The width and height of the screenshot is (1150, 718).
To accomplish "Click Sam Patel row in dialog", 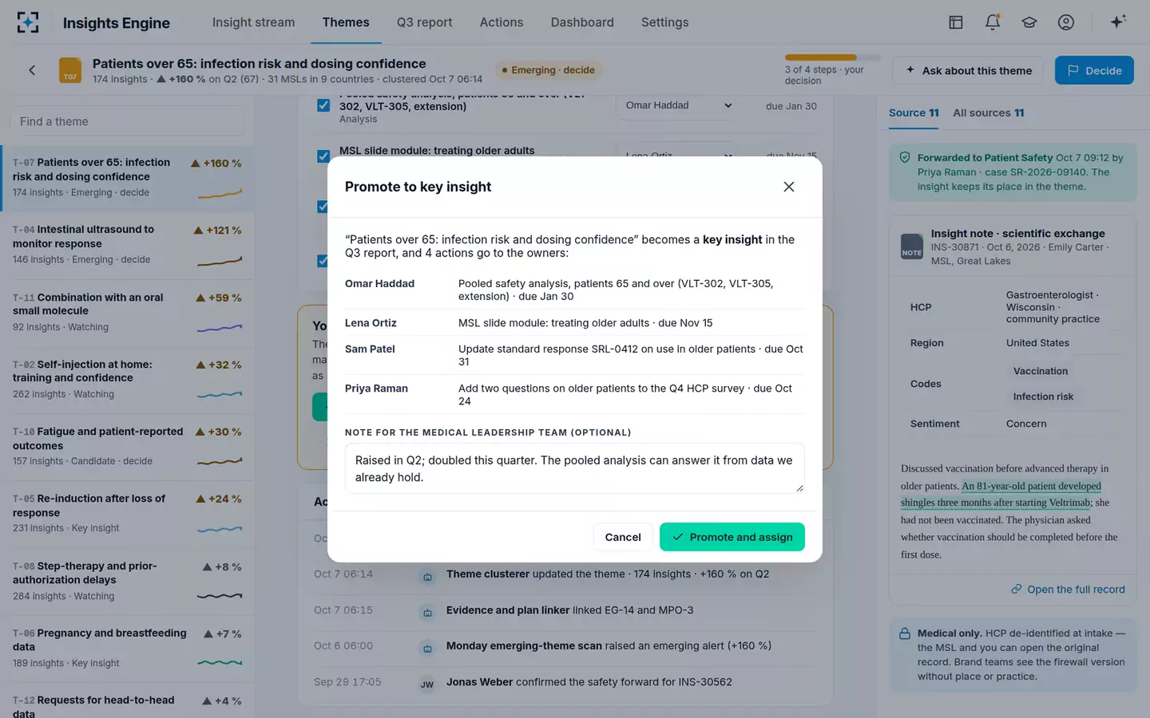I will point(575,355).
